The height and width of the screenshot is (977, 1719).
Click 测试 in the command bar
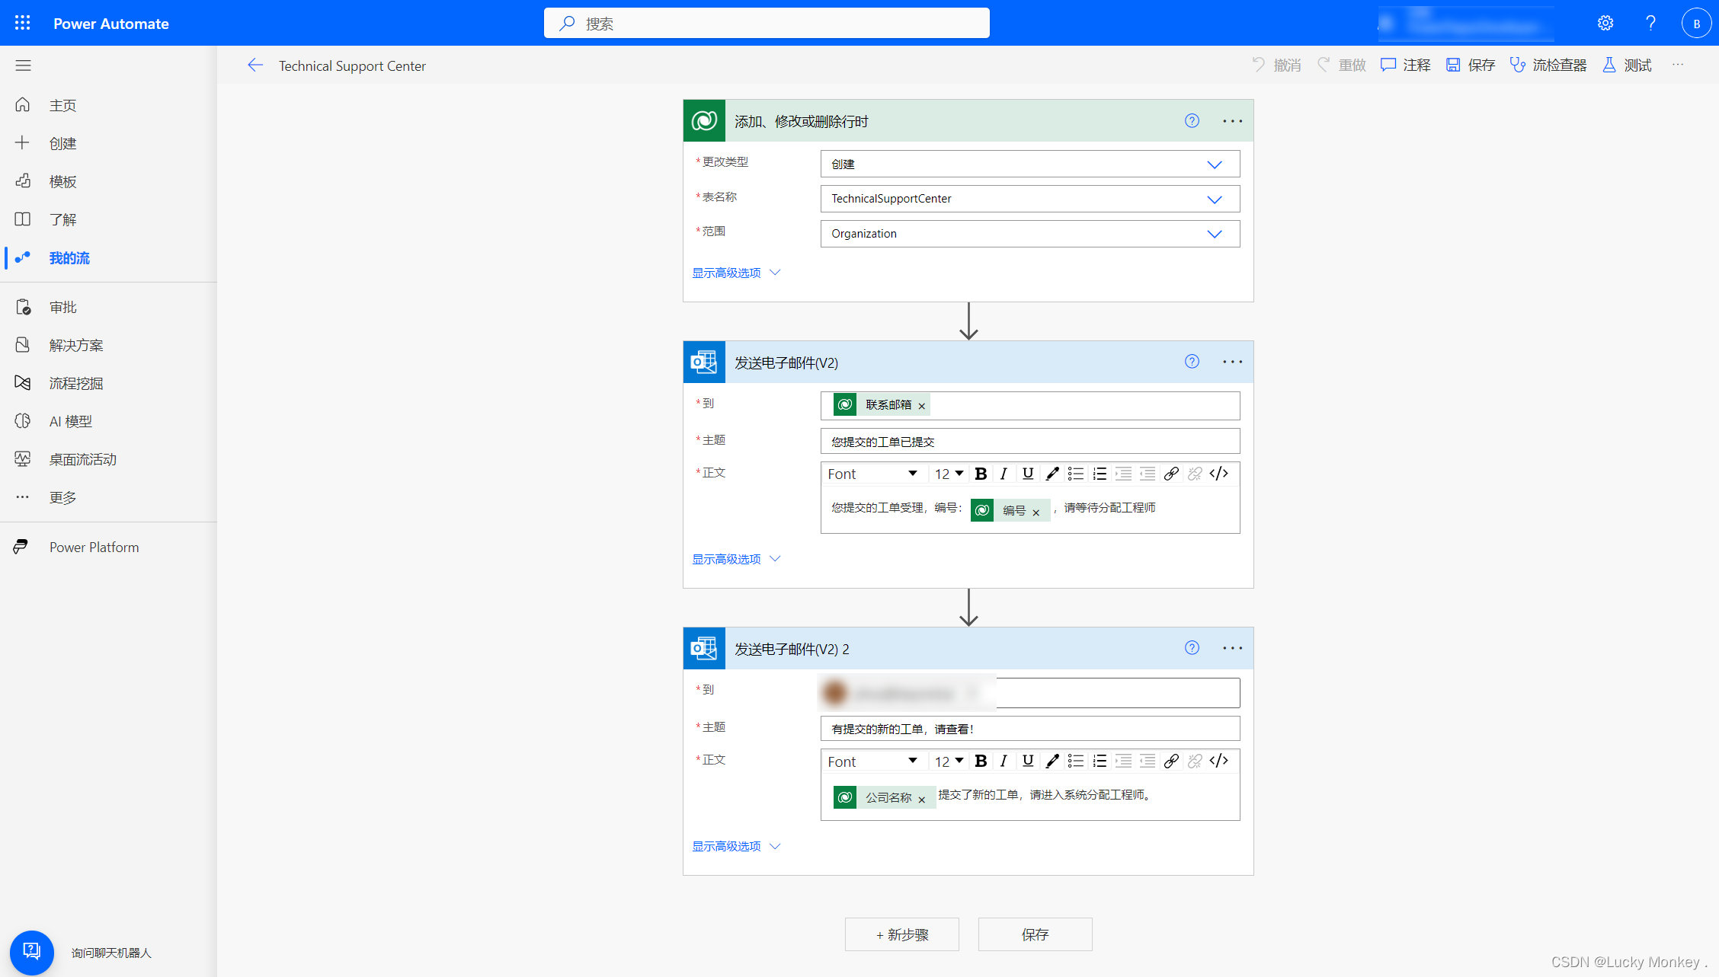point(1626,65)
